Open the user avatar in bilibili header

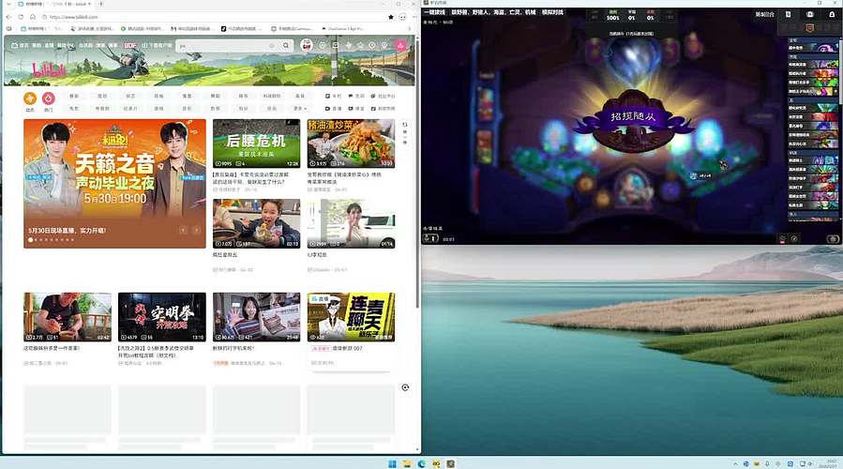307,46
